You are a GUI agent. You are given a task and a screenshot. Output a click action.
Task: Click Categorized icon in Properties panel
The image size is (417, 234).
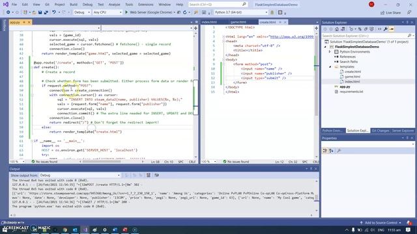pos(325,151)
